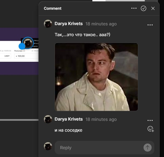Click the 'Так,...это что такое.. ааа?)' comment text
164x157 pixels.
82,35
